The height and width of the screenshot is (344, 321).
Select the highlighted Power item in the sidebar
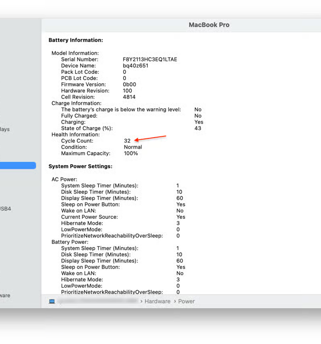(x=18, y=165)
